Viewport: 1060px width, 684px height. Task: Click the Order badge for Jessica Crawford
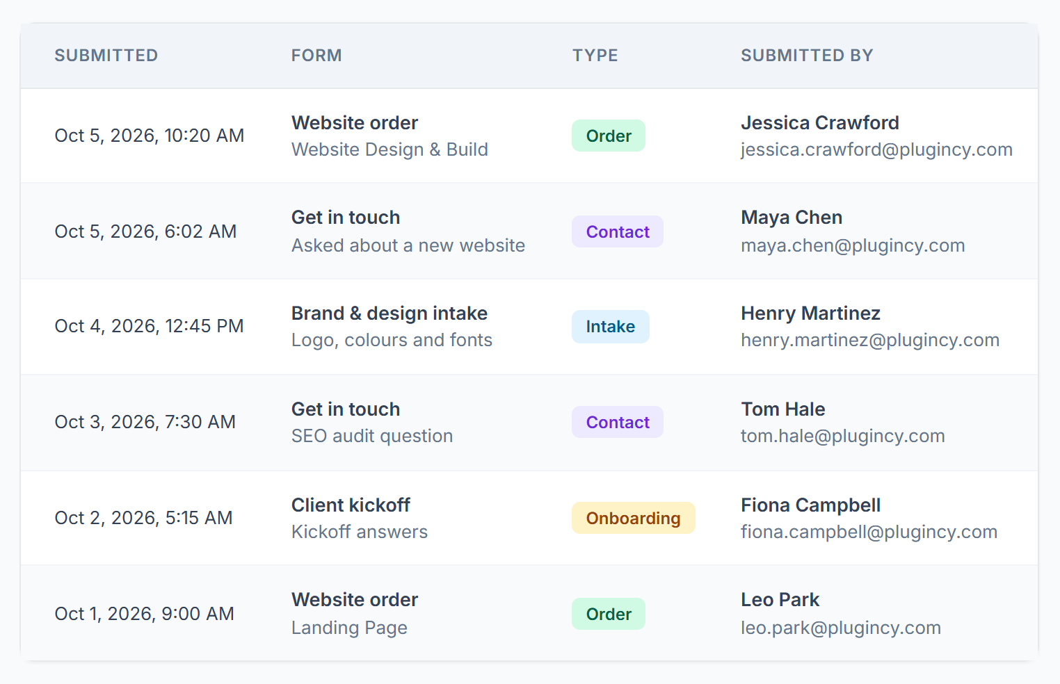(x=609, y=136)
